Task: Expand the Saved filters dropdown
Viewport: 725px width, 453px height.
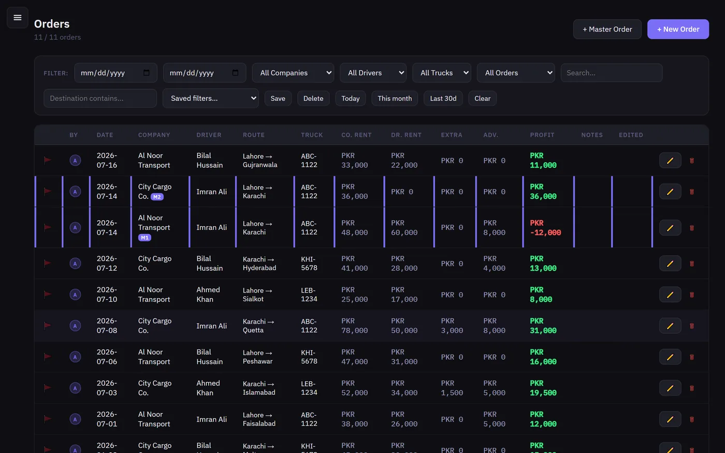Action: [x=211, y=98]
